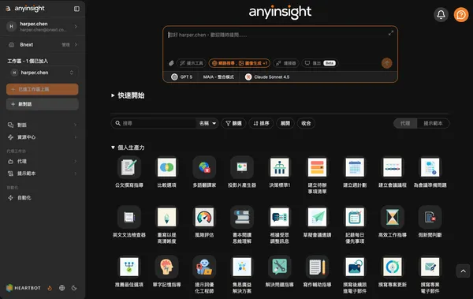Select the Claude Sonnet 4.5 model
This screenshot has width=473, height=299.
click(267, 77)
